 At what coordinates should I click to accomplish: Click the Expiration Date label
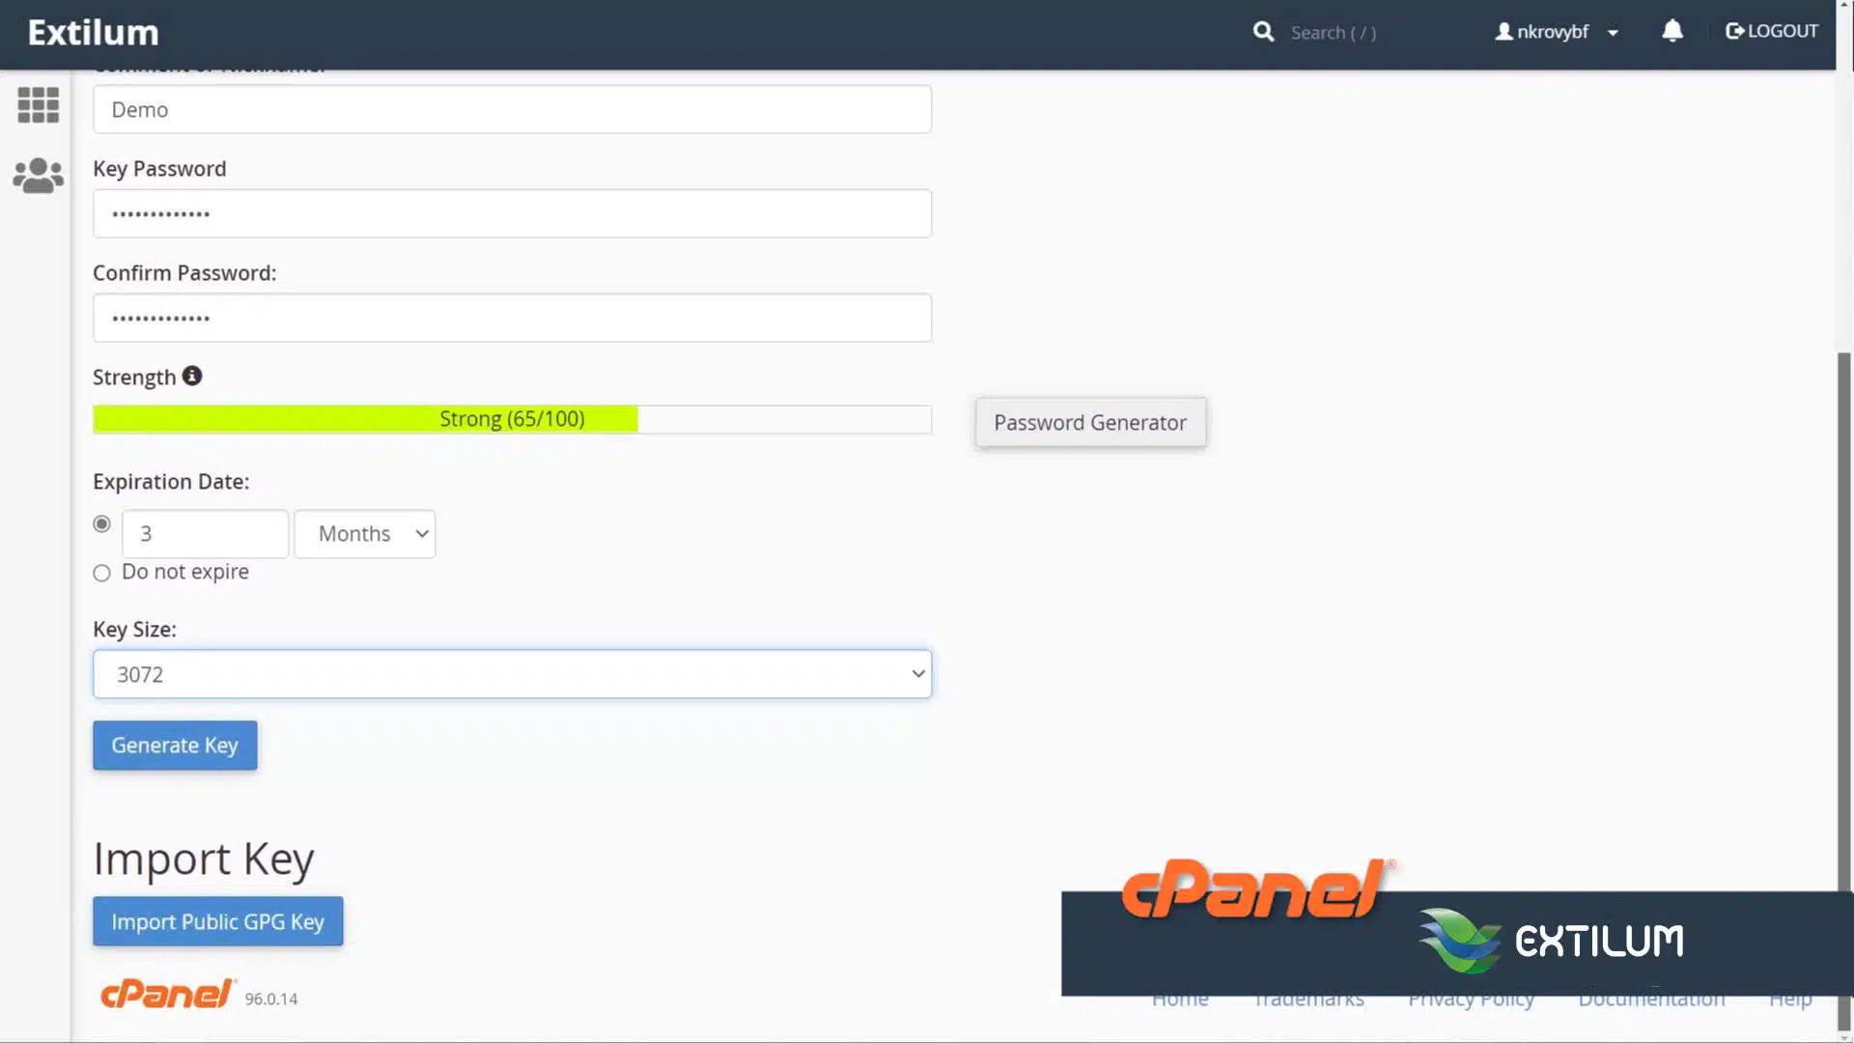(x=171, y=481)
